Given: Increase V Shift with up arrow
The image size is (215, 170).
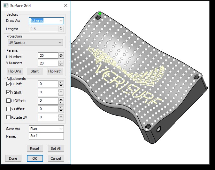Looking at the screenshot, I should point(61,91).
